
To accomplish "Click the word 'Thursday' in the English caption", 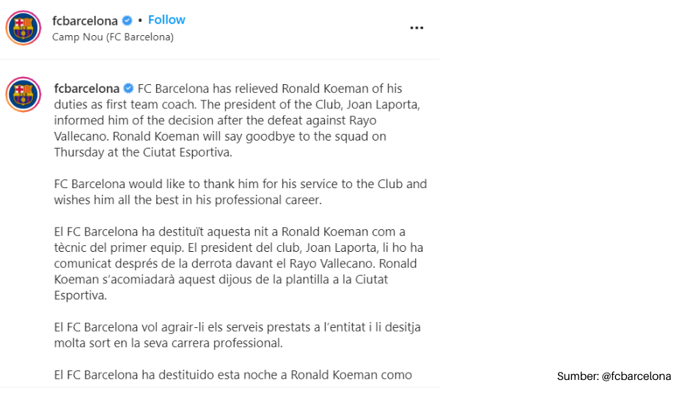I will point(77,152).
